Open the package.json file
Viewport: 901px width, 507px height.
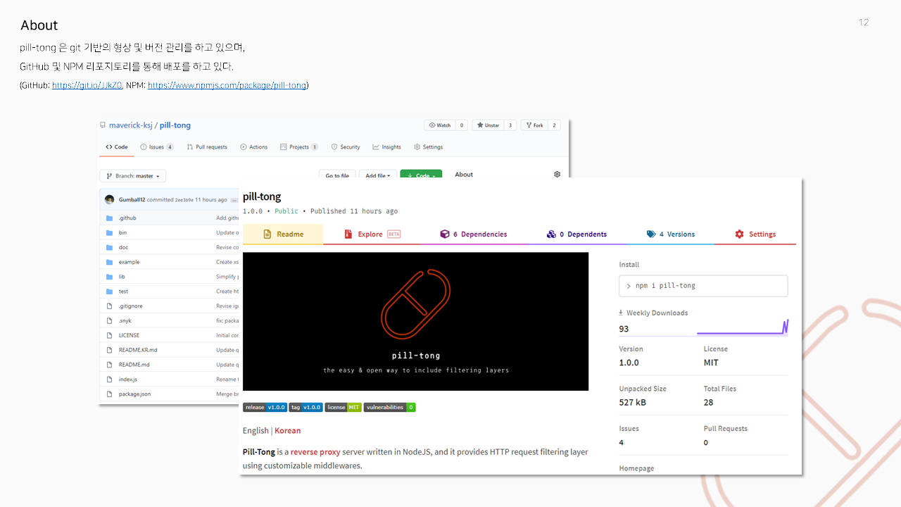point(134,394)
